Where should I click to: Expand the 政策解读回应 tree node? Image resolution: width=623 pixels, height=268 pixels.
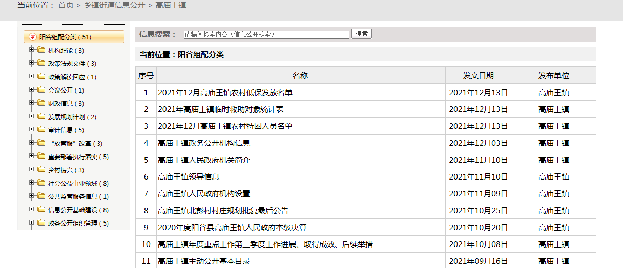point(32,77)
